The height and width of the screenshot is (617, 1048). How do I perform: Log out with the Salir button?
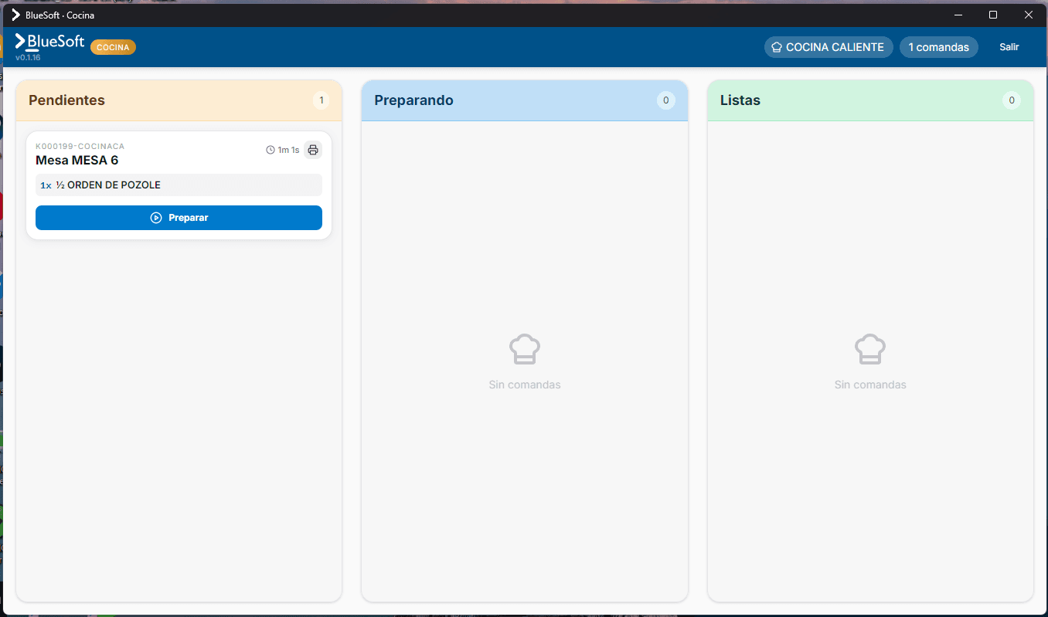tap(1009, 47)
